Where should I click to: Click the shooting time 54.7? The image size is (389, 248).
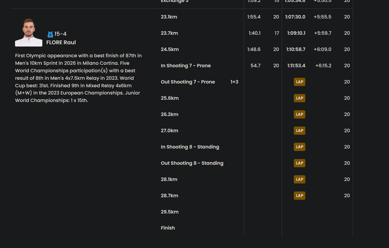(256, 66)
